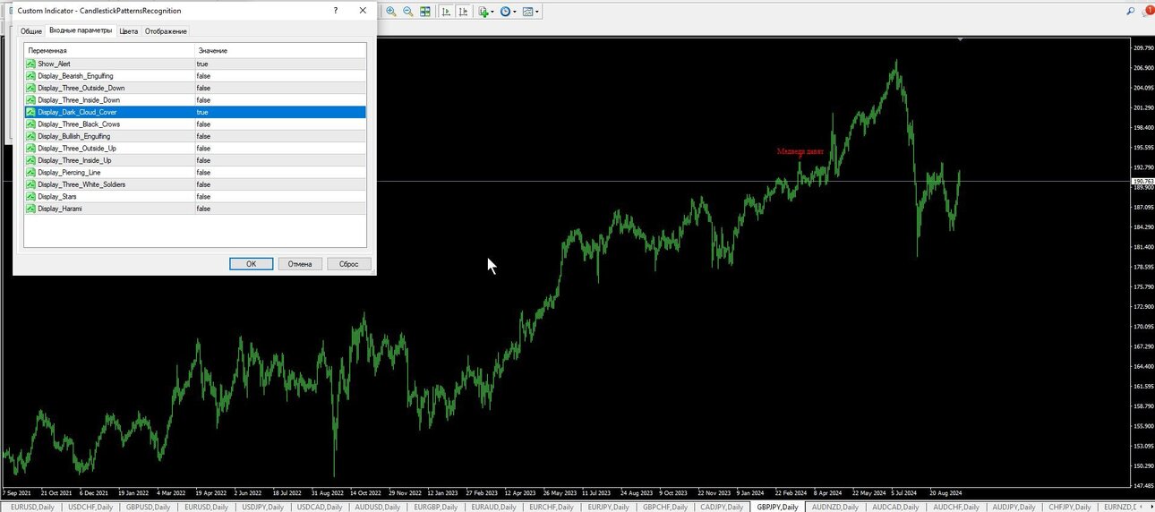Open the AUDUSD,Daily chart tab
This screenshot has height=512, width=1155.
(376, 507)
